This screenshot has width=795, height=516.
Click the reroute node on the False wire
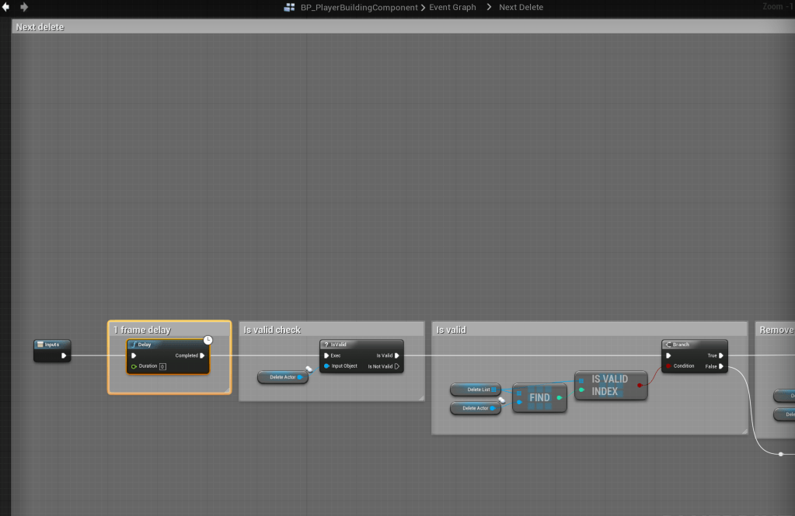point(781,454)
